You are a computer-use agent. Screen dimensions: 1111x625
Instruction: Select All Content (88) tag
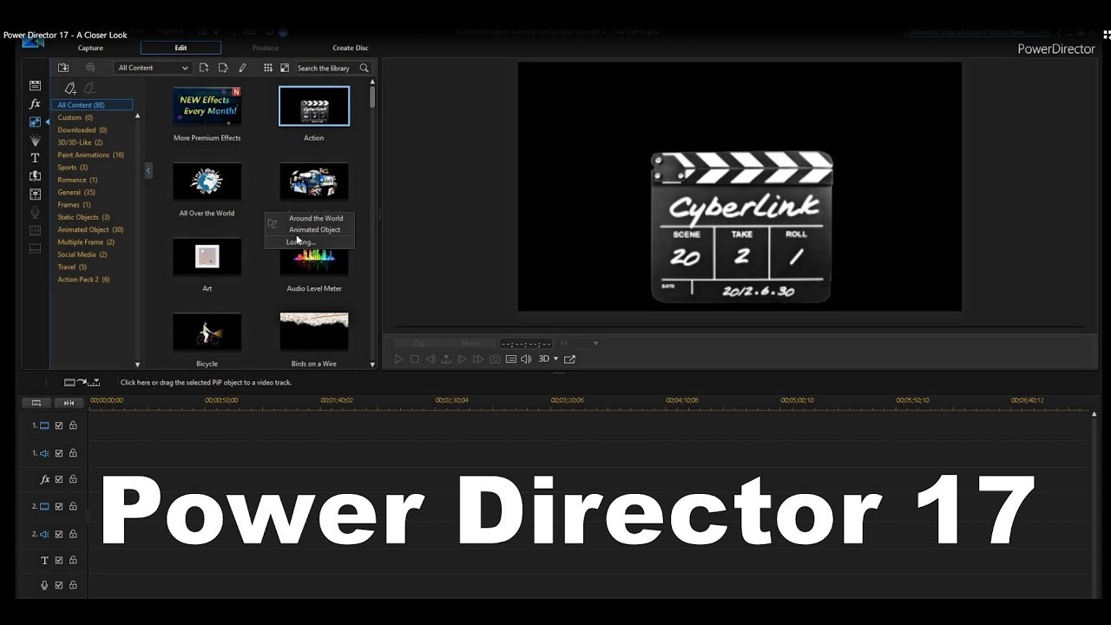coord(91,105)
